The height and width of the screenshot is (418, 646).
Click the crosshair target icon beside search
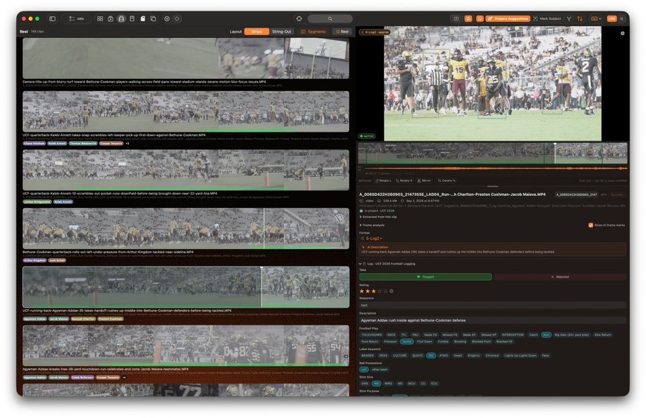click(x=299, y=19)
